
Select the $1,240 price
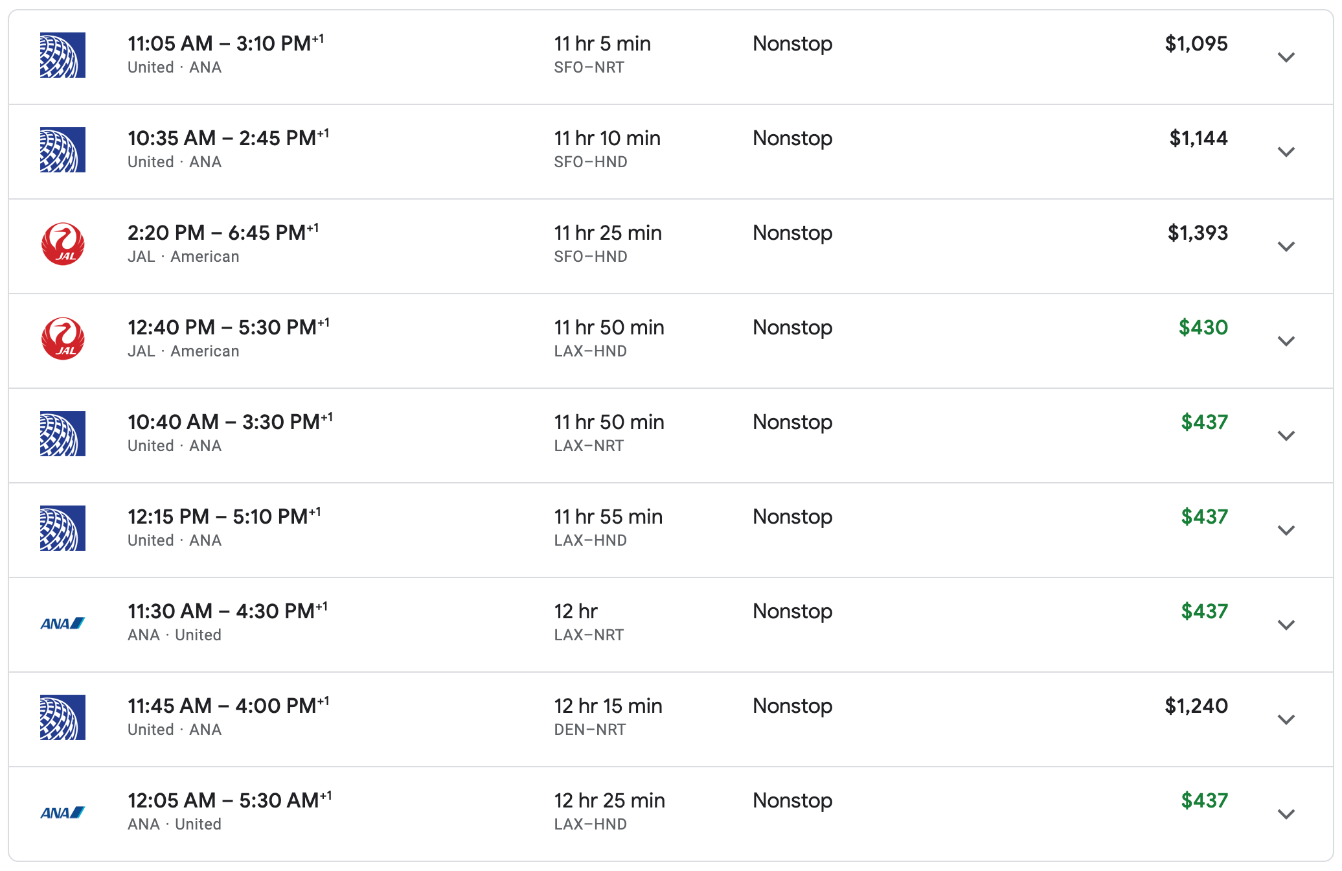point(1196,706)
